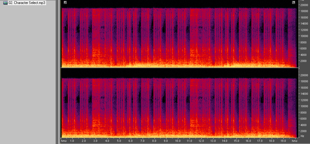
Task: Click the 4.0 mark on the time ruler
Action: click(x=107, y=141)
